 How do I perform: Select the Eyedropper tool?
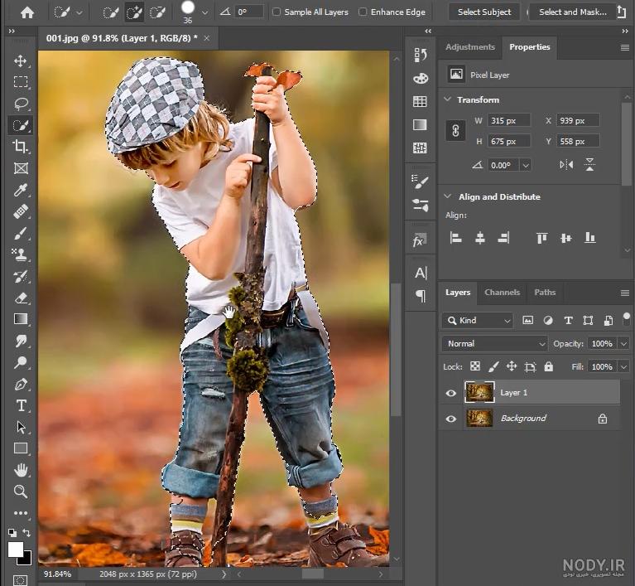tap(20, 189)
